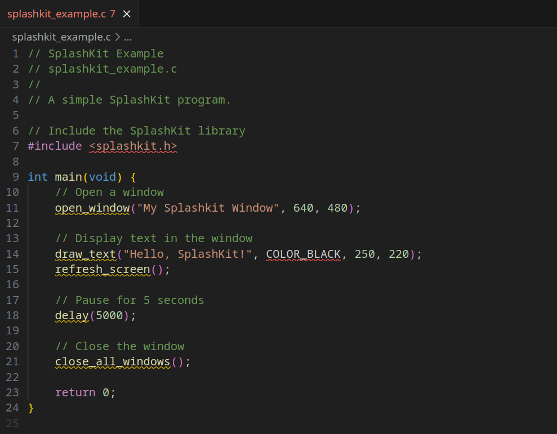Click line number 9 beside int main
This screenshot has height=434, width=557.
[x=15, y=177]
